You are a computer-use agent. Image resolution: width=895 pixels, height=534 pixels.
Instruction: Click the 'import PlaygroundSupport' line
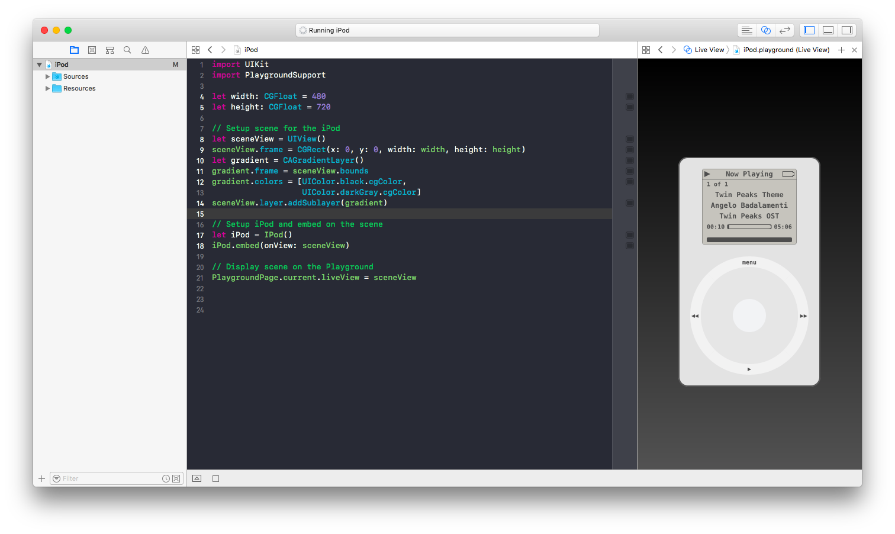tap(269, 75)
